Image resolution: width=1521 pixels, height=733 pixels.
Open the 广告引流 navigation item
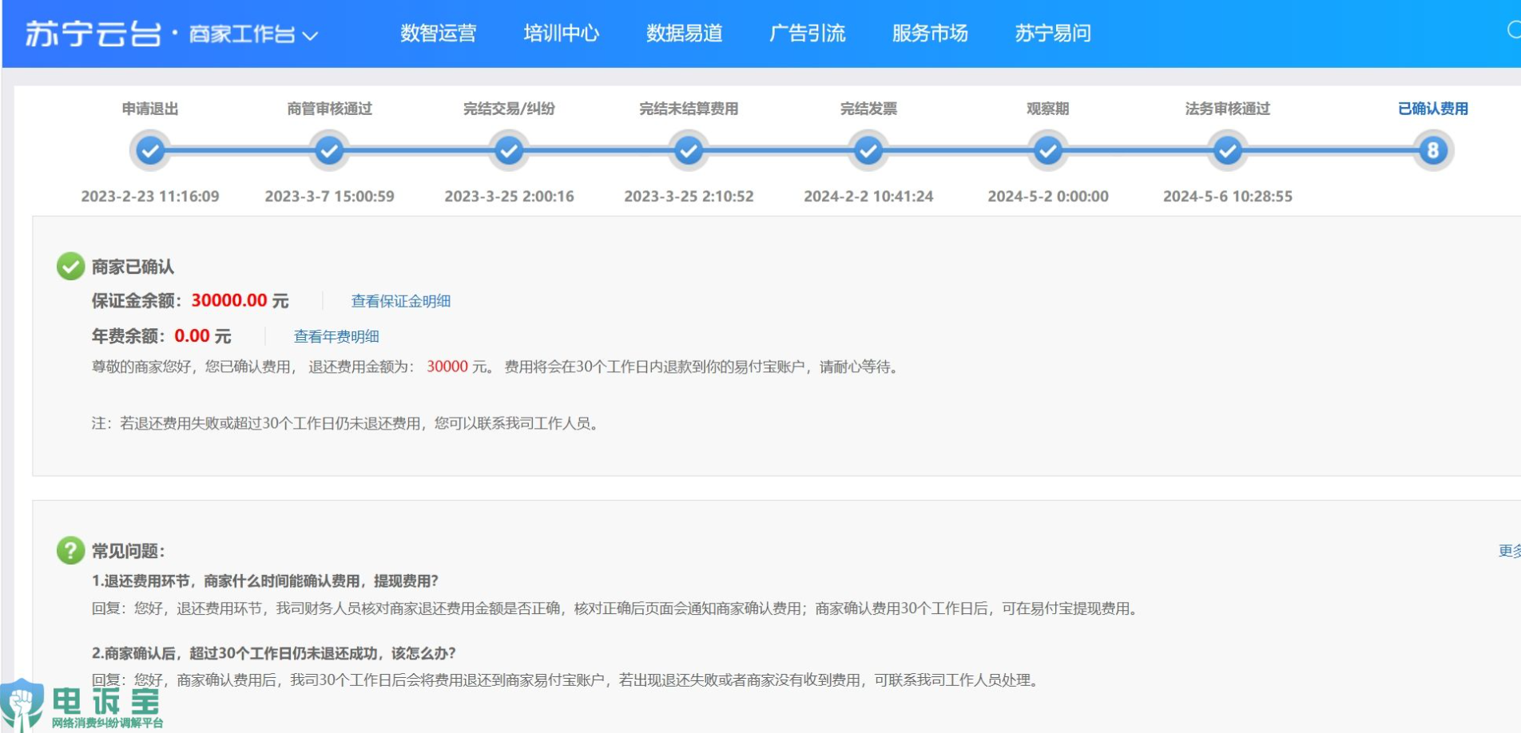tap(807, 34)
